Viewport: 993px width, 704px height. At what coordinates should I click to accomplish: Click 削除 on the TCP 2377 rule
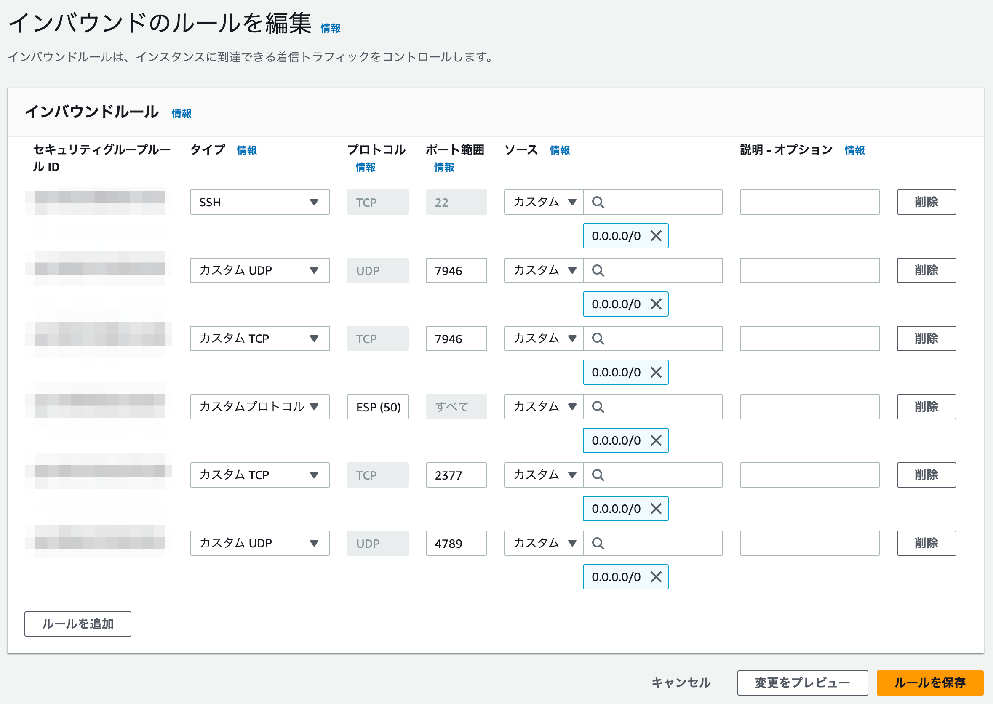tap(926, 475)
